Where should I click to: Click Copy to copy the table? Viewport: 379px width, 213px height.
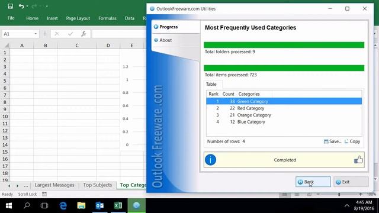click(352, 141)
